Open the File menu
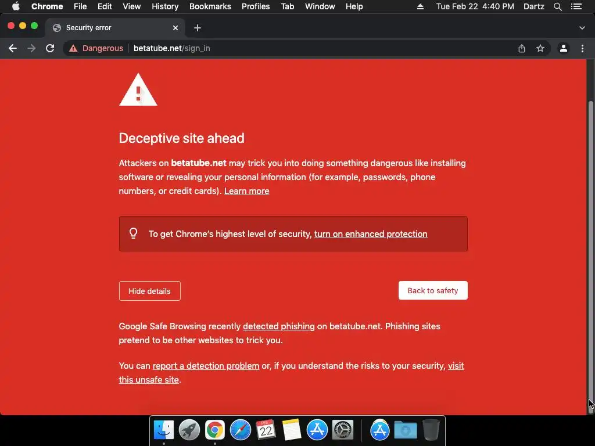595x446 pixels. click(x=80, y=6)
